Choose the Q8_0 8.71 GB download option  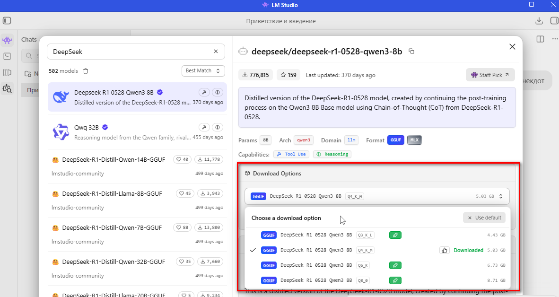pos(377,280)
